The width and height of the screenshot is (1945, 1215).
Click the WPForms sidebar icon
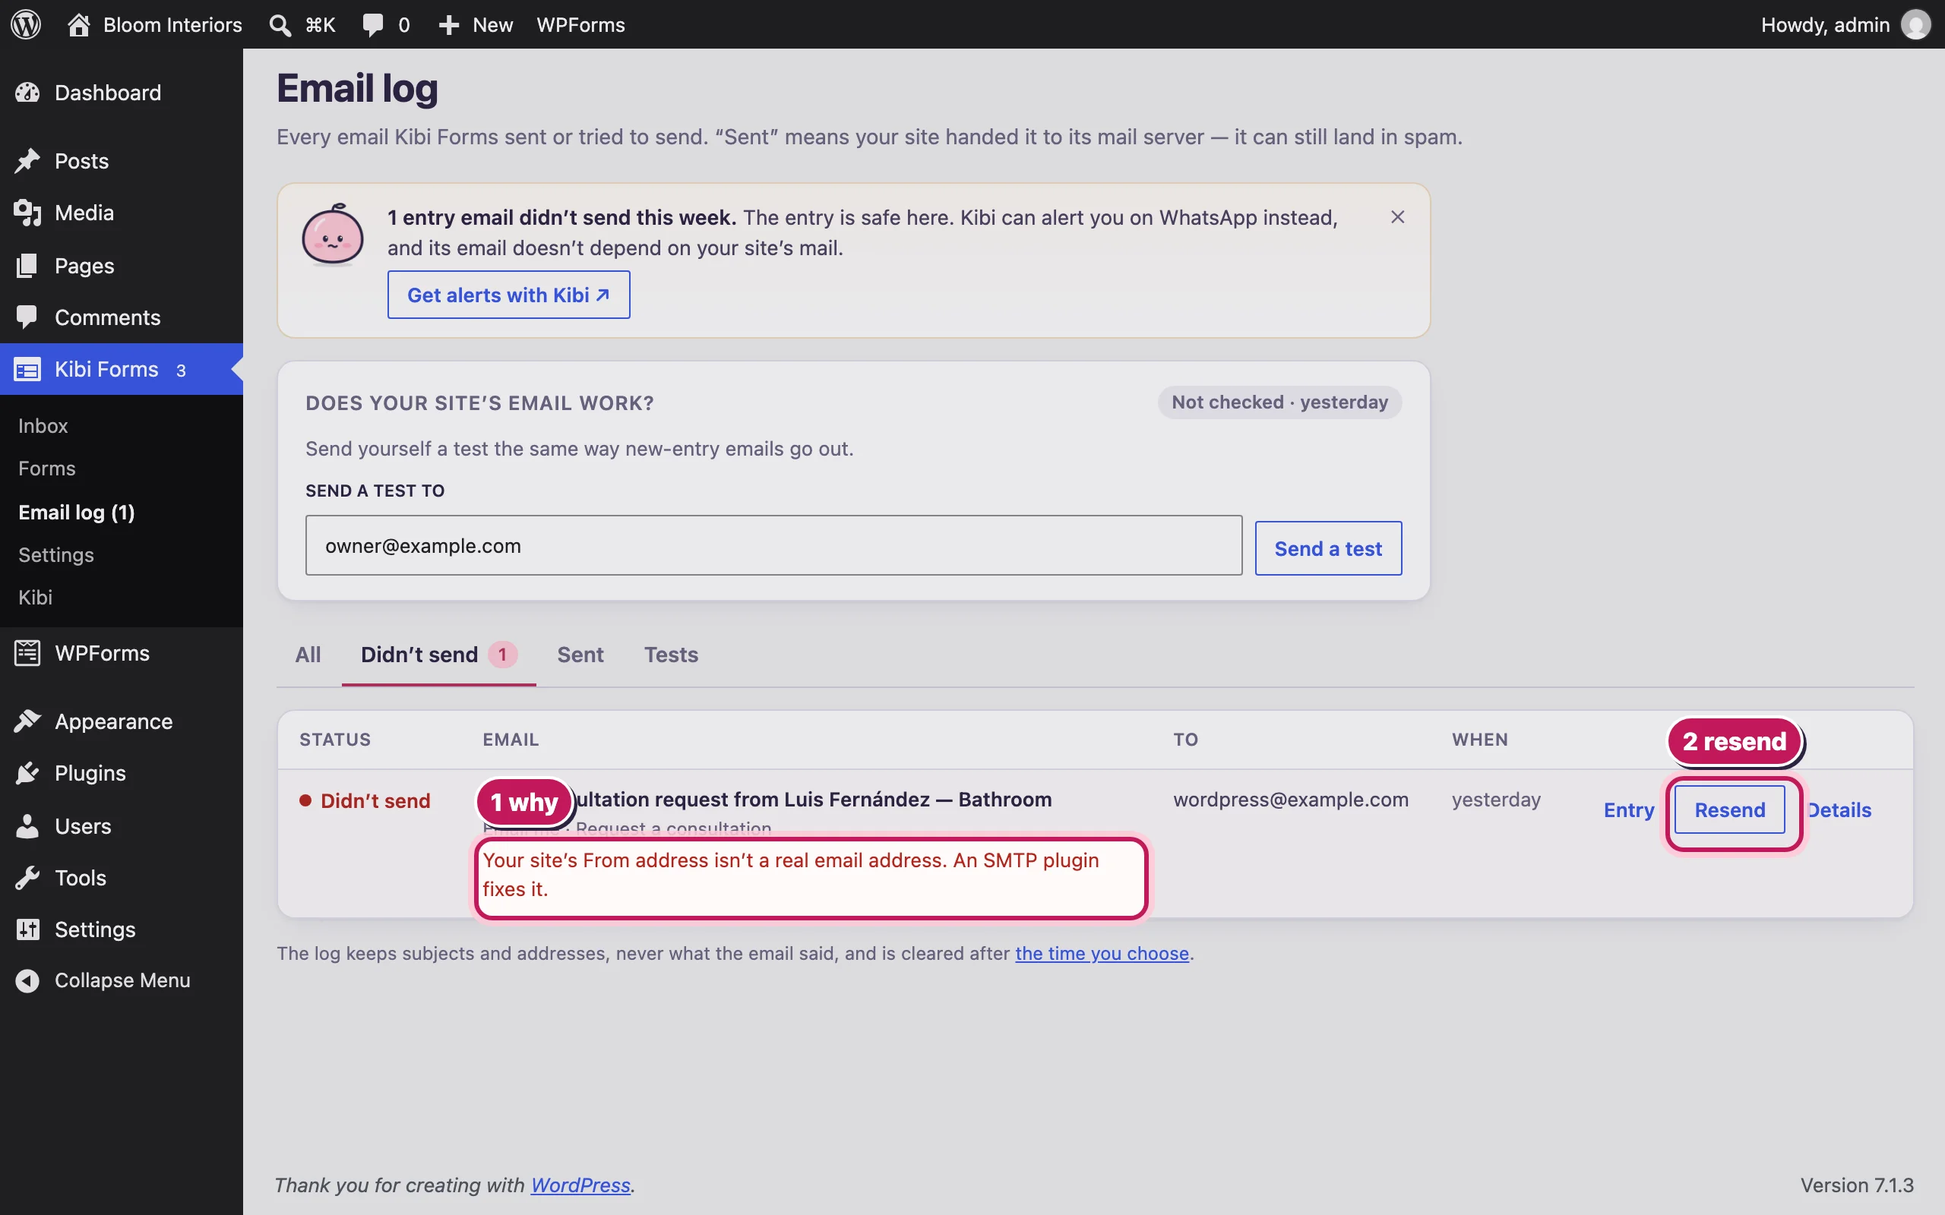pyautogui.click(x=27, y=653)
